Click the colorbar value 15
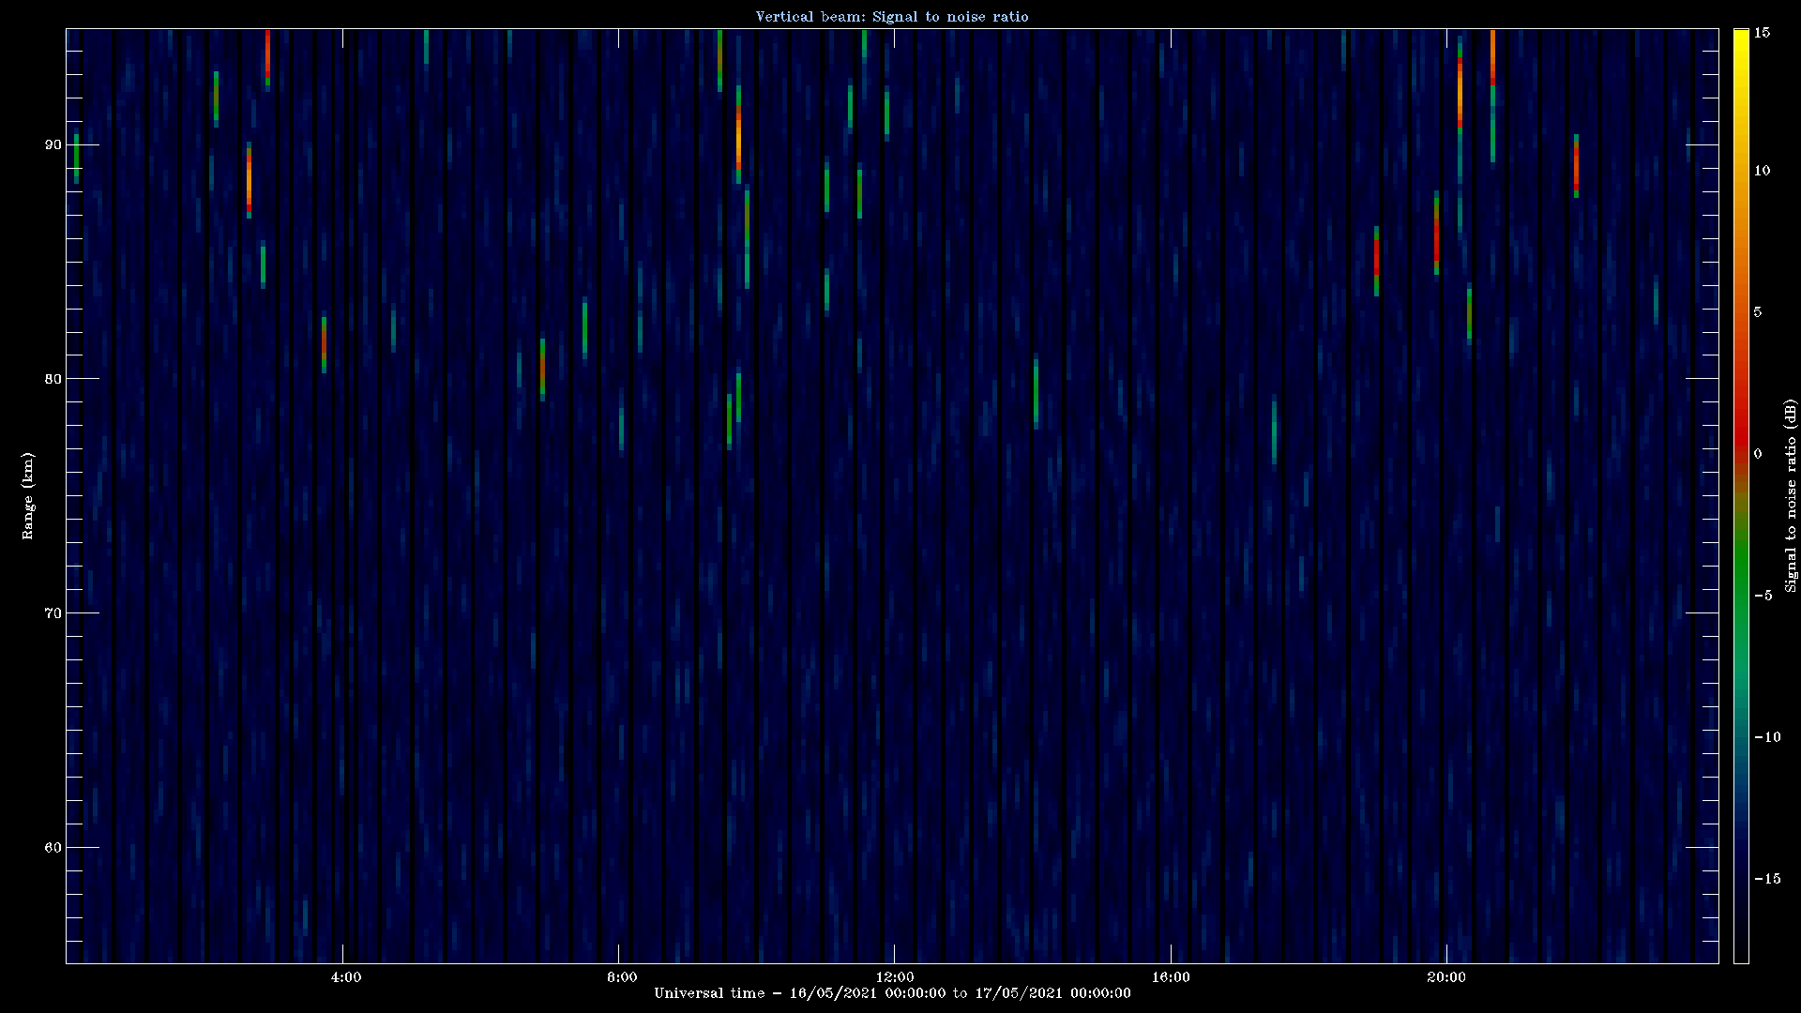This screenshot has width=1801, height=1013. [1762, 33]
